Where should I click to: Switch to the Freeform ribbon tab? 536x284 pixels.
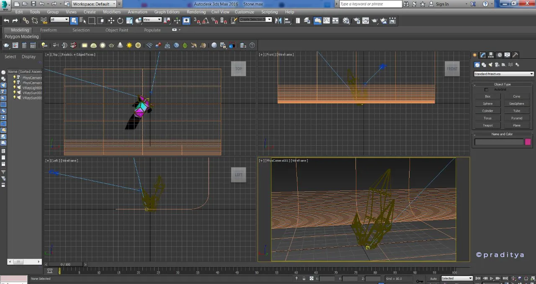click(x=49, y=30)
